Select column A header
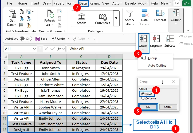 pyautogui.click(x=21, y=57)
